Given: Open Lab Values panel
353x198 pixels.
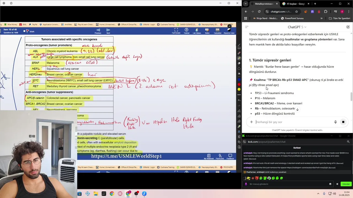Looking at the screenshot, I should [197, 31].
